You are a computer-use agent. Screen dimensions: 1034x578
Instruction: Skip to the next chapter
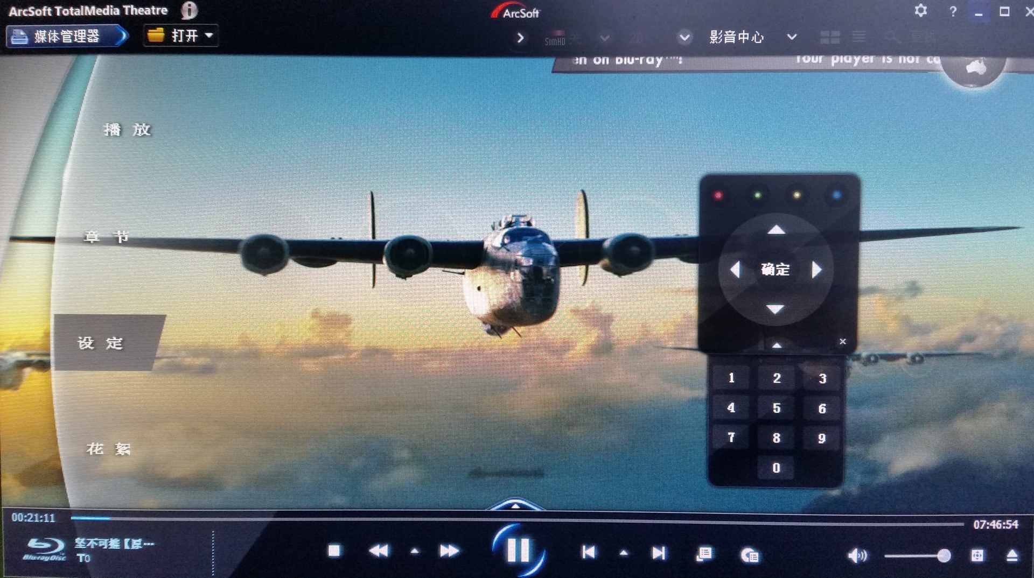point(659,553)
